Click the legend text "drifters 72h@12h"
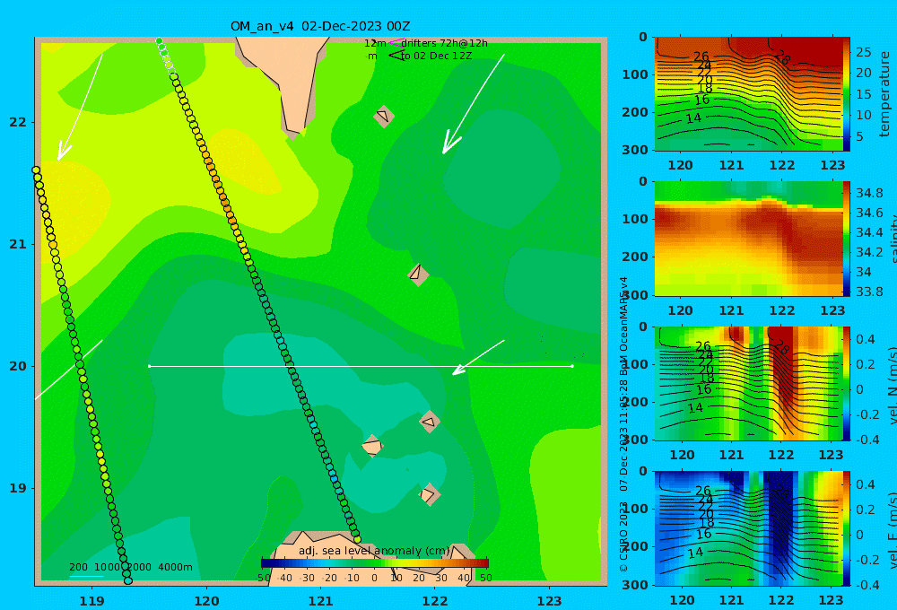The height and width of the screenshot is (610, 897). click(x=444, y=43)
